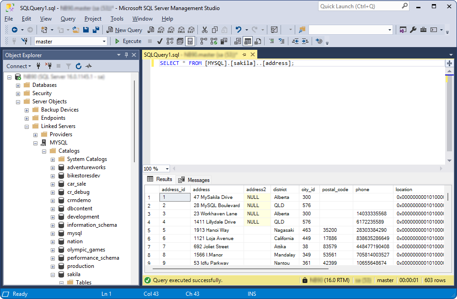Screen dimensions: 457x299
Task: Refresh the Object Explorer
Action: pyautogui.click(x=79, y=66)
